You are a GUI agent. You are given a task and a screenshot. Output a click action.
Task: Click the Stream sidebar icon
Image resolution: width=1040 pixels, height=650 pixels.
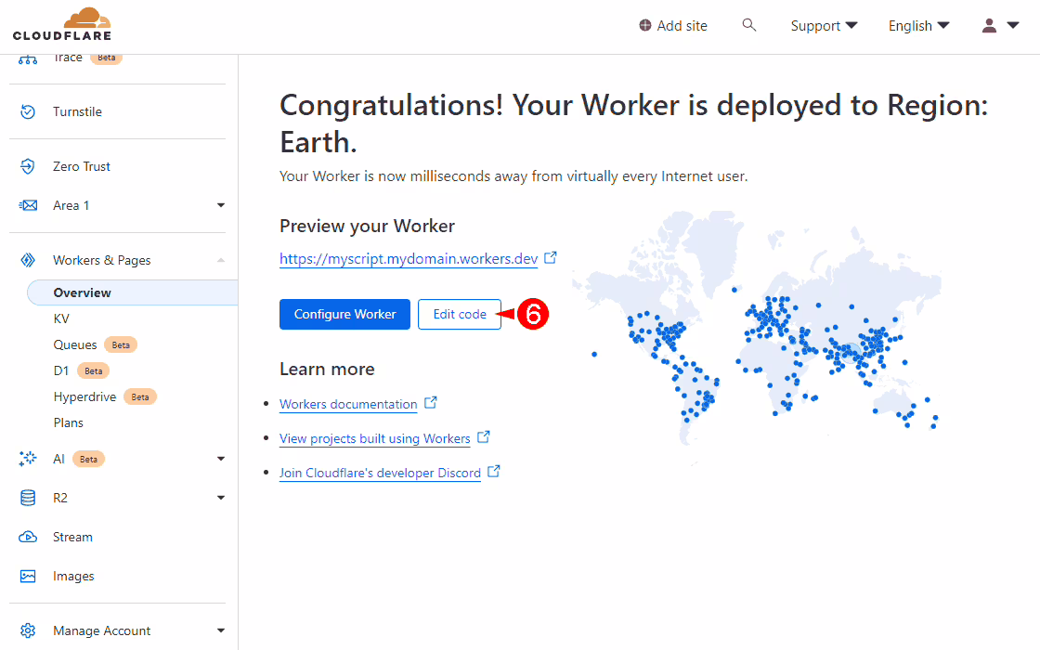click(x=28, y=537)
